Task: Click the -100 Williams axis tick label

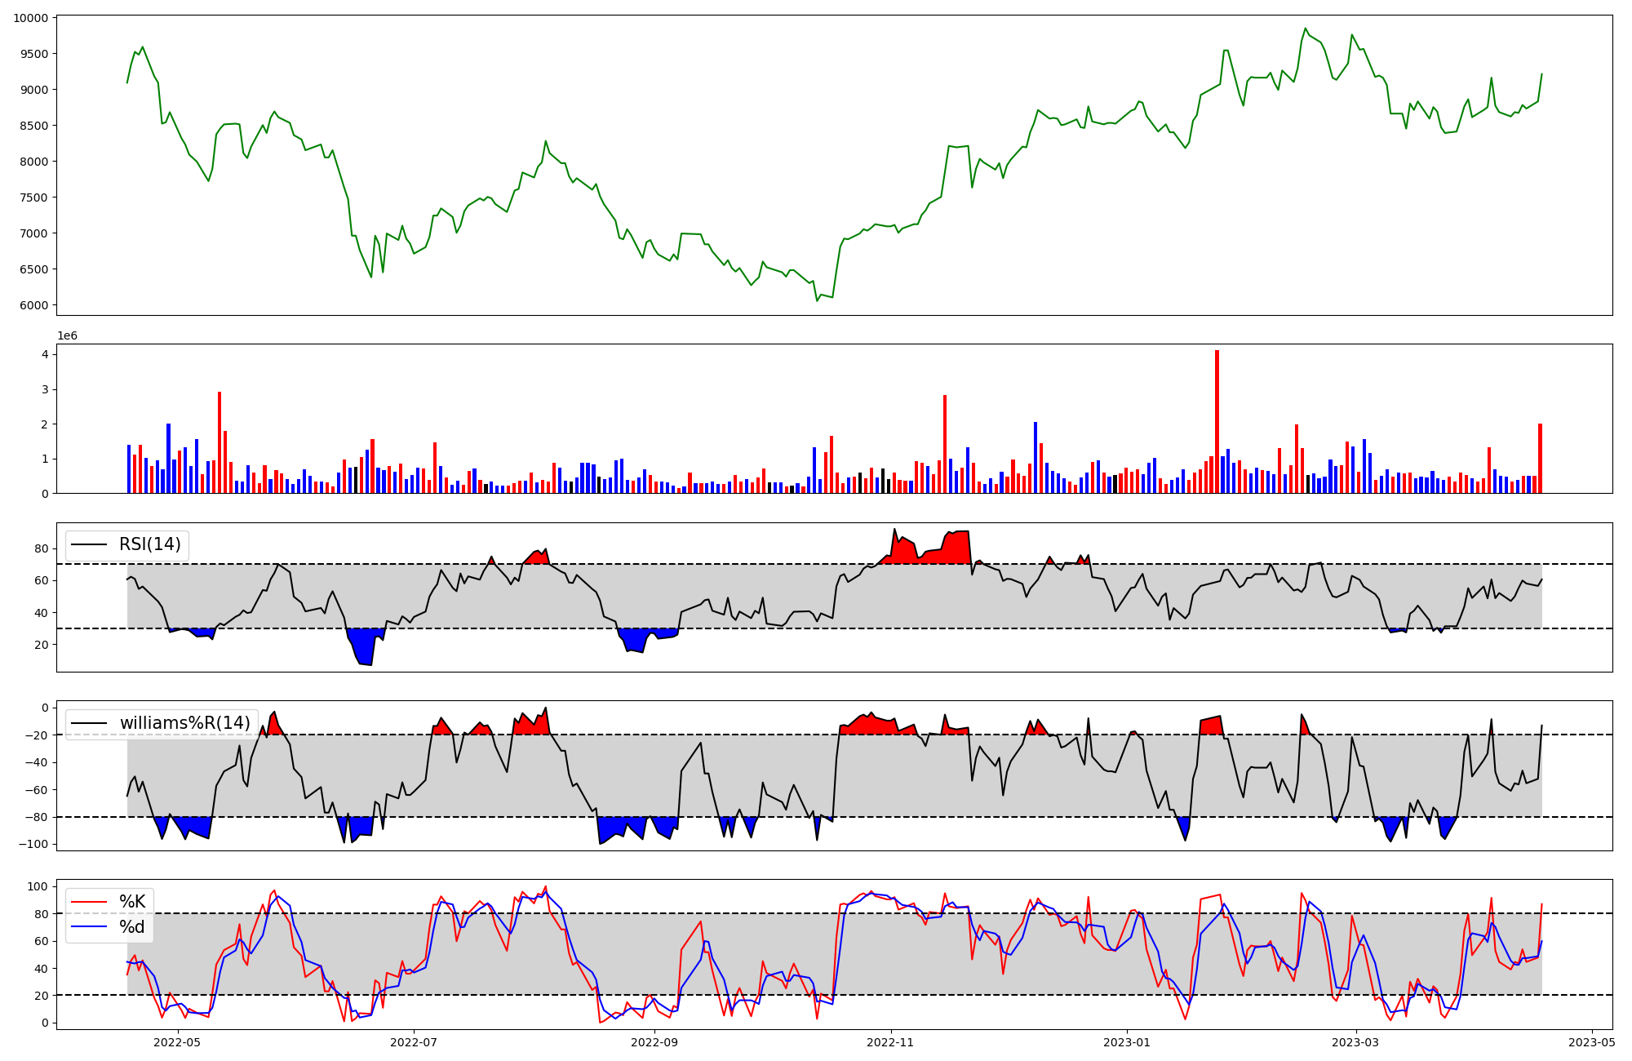Action: 33,844
